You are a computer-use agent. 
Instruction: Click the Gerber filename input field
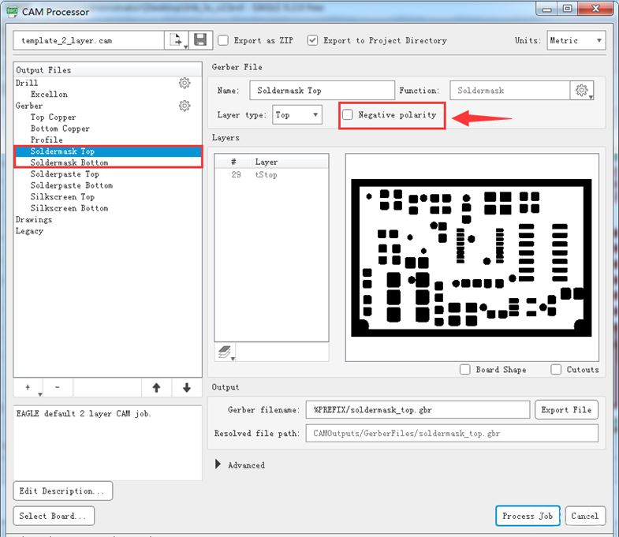pos(418,410)
